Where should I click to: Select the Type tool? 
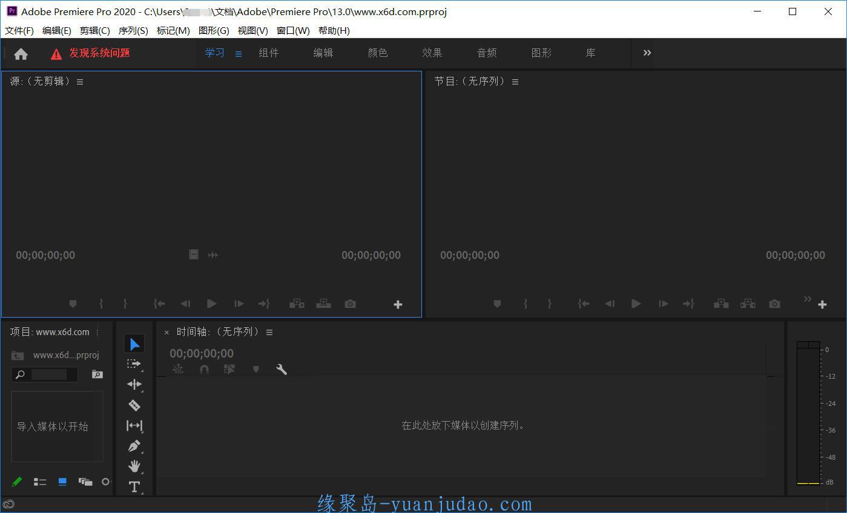[134, 486]
